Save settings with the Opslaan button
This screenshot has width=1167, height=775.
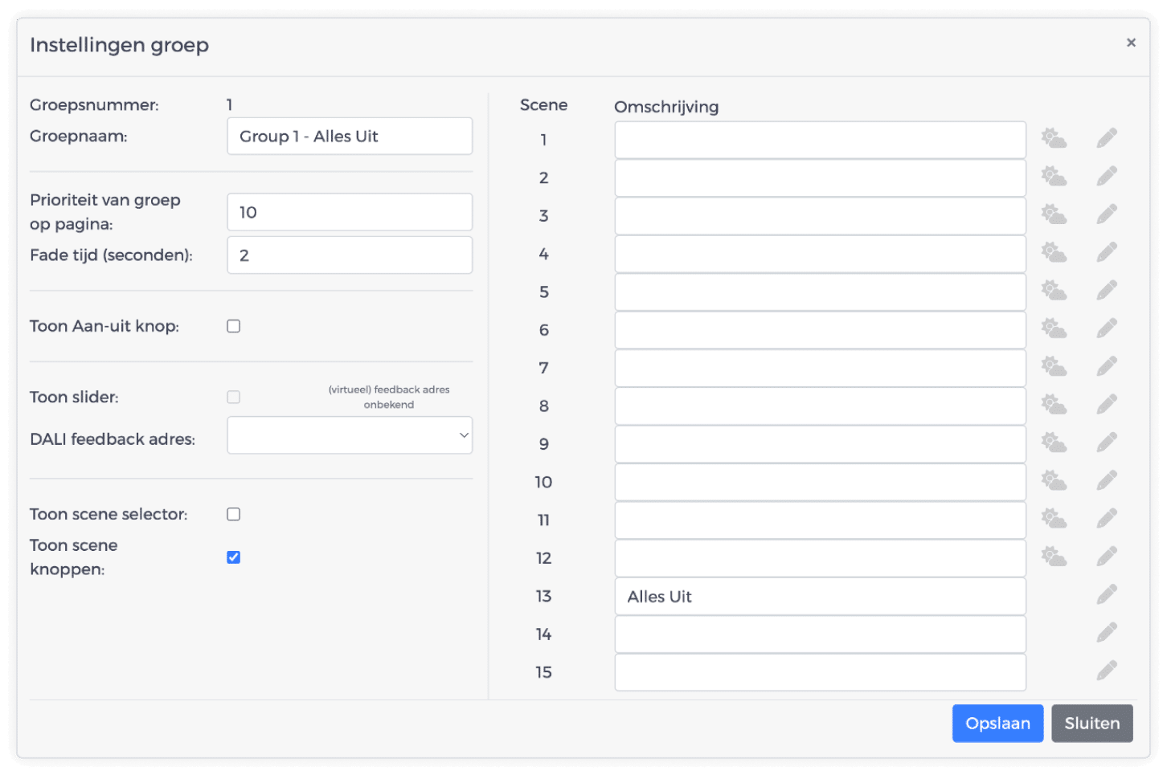coord(997,724)
